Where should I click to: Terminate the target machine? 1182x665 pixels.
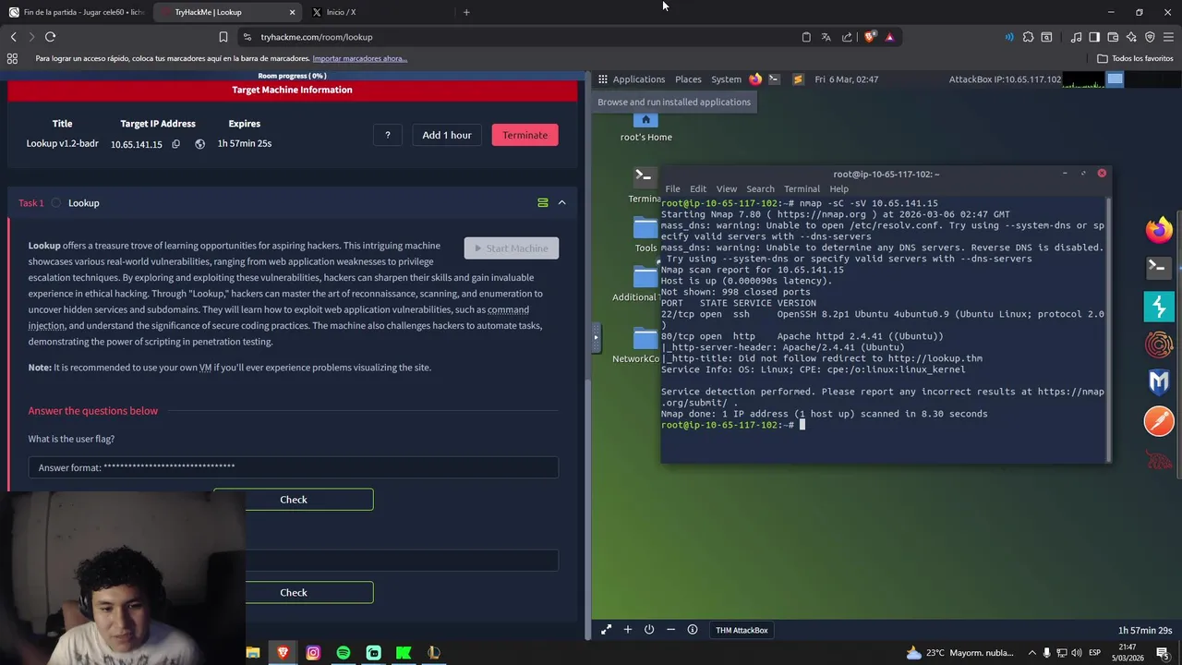pos(525,135)
